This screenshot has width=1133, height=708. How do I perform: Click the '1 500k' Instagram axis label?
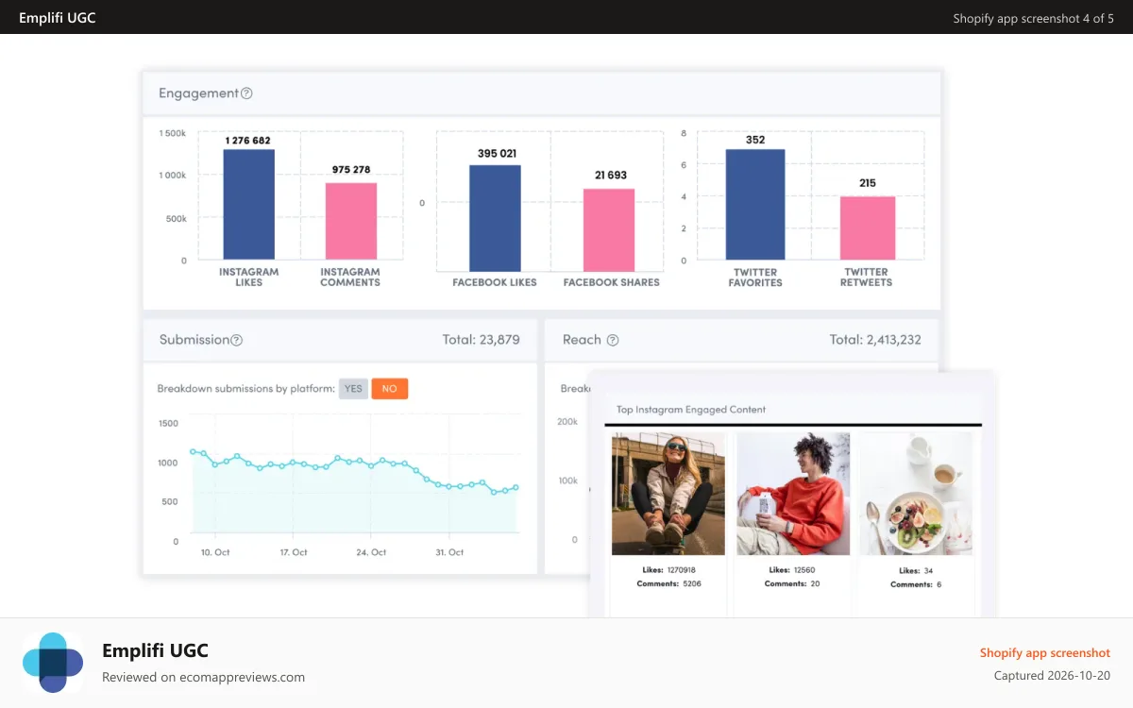(172, 133)
